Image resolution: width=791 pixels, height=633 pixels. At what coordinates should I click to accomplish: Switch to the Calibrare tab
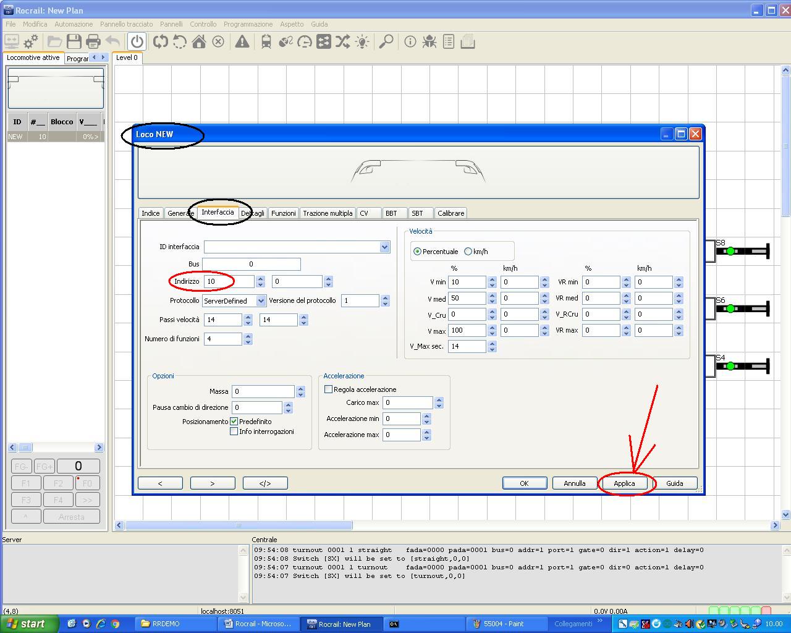(x=450, y=213)
